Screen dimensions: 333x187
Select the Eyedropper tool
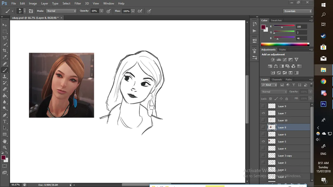[5, 57]
